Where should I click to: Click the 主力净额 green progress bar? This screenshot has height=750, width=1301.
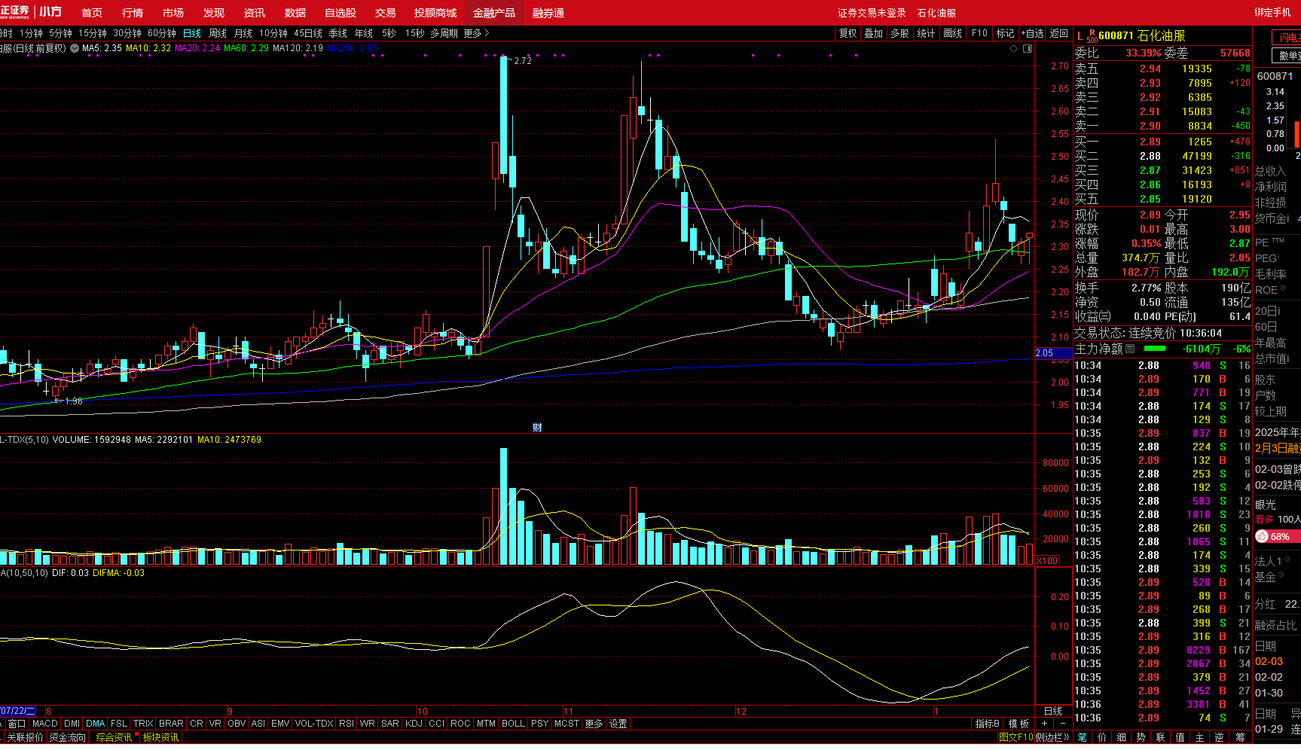[x=1154, y=349]
